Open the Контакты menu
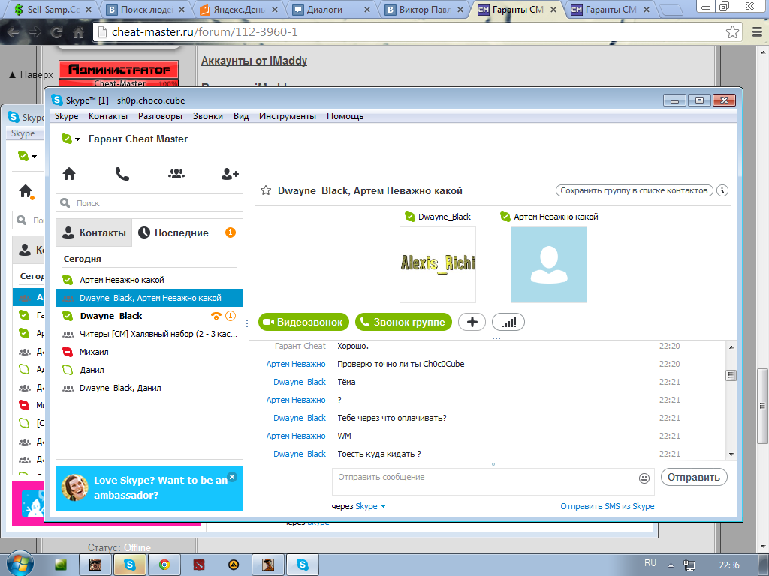 coord(108,116)
